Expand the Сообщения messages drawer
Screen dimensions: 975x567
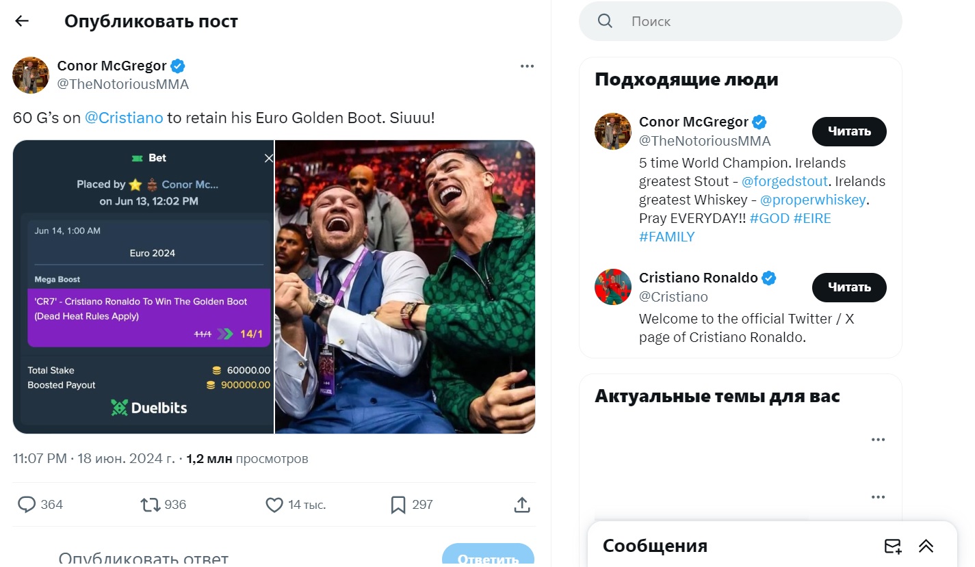(926, 546)
